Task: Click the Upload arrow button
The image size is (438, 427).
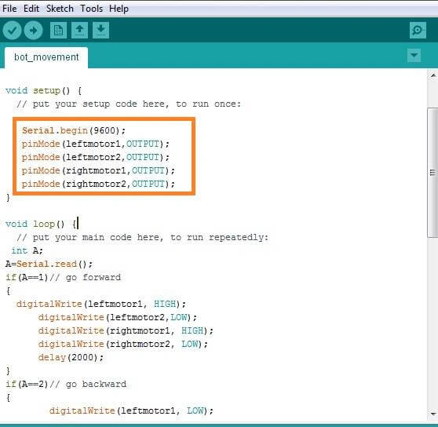Action: 33,30
